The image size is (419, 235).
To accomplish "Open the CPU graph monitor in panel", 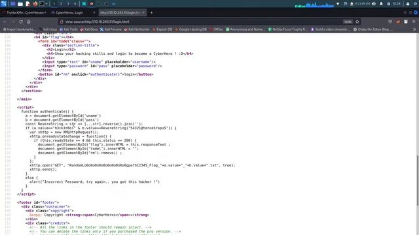I will pos(314,5).
